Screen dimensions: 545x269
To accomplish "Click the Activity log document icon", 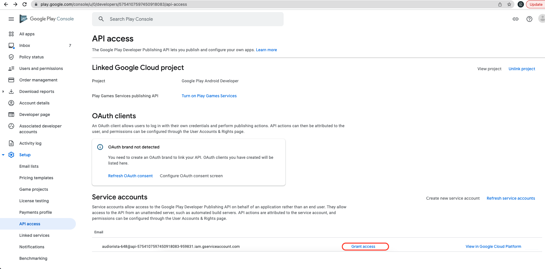I will pos(11,143).
